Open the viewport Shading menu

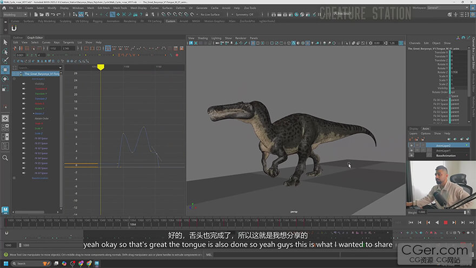[202, 38]
